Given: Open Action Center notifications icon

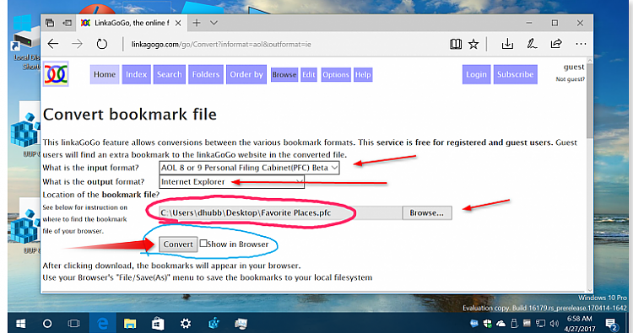Looking at the screenshot, I should (612, 324).
